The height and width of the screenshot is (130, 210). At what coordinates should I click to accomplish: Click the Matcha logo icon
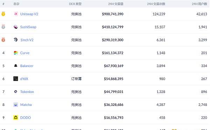[16, 104]
